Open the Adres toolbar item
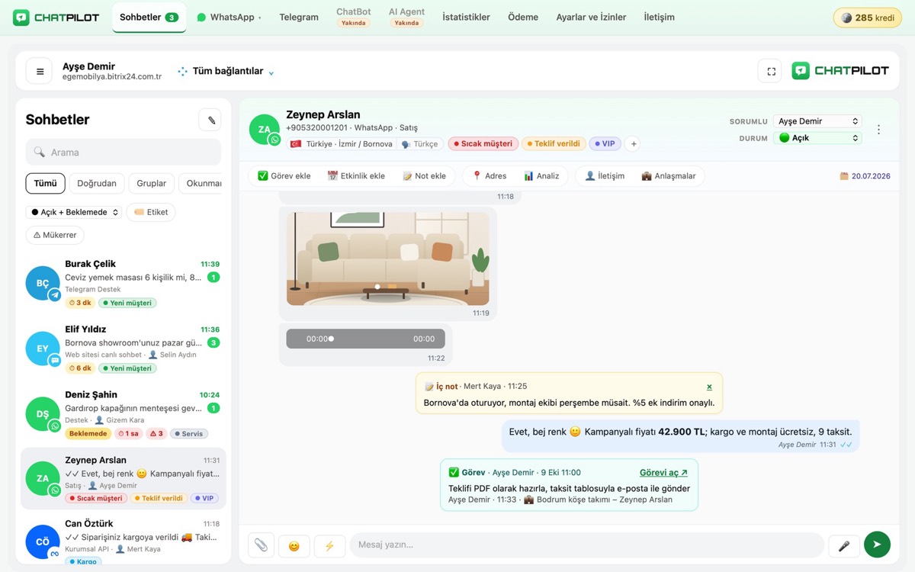 click(490, 176)
